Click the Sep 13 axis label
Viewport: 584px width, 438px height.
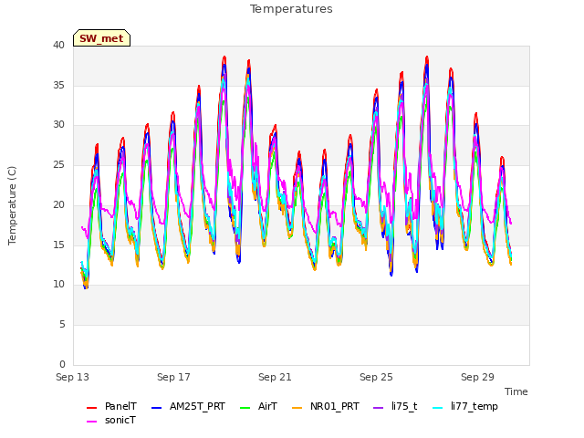73,377
